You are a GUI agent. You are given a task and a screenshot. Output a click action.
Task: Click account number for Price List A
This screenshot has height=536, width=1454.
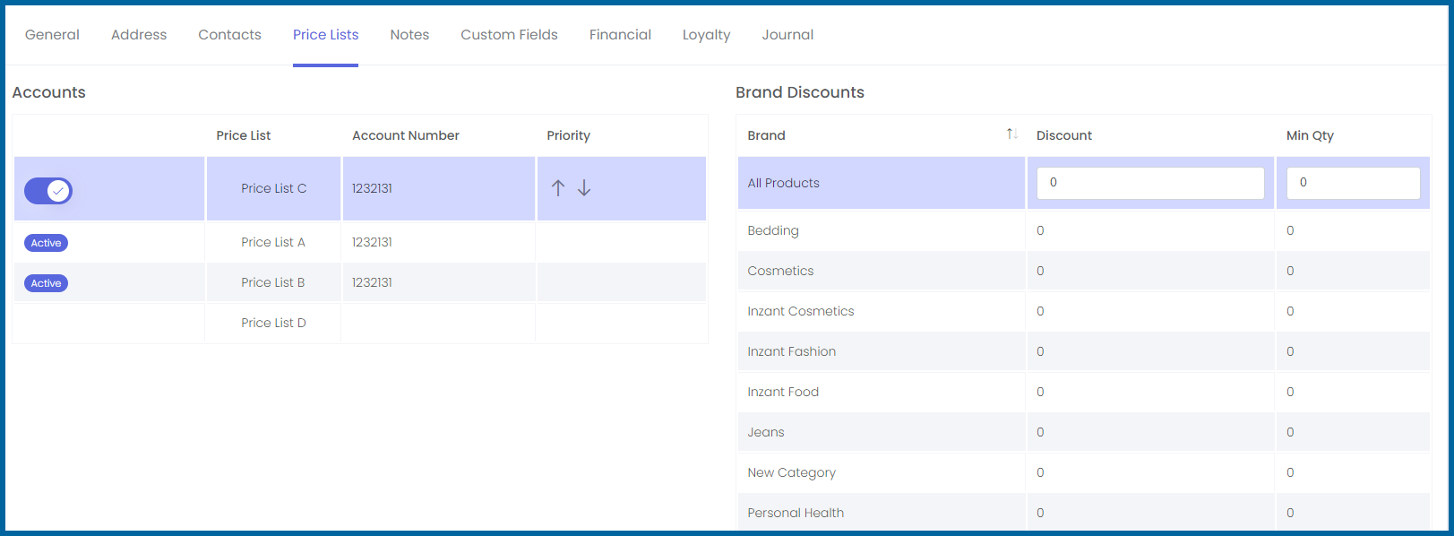click(x=372, y=242)
